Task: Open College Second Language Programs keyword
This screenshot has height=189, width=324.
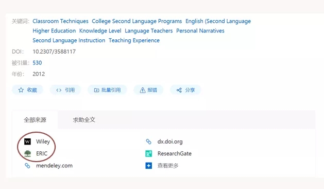Action: [137, 21]
